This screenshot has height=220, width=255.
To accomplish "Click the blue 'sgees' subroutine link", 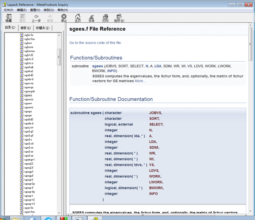I will tap(97, 66).
